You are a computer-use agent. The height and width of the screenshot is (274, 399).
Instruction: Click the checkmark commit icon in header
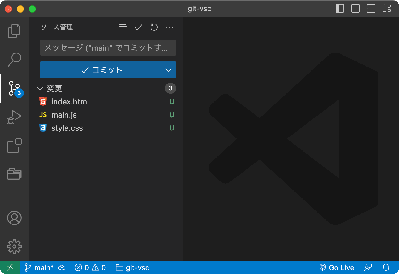(139, 27)
